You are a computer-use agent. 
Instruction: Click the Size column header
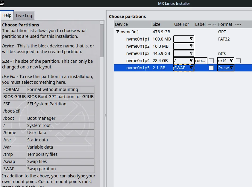point(162,24)
